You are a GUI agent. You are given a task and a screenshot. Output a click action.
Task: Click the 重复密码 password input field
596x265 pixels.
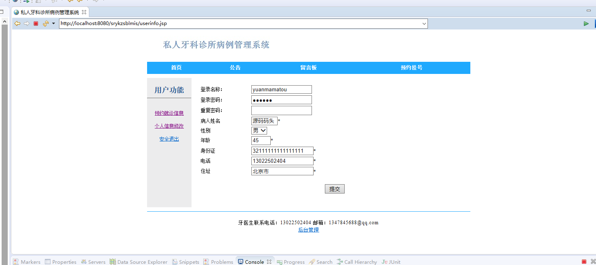(281, 110)
